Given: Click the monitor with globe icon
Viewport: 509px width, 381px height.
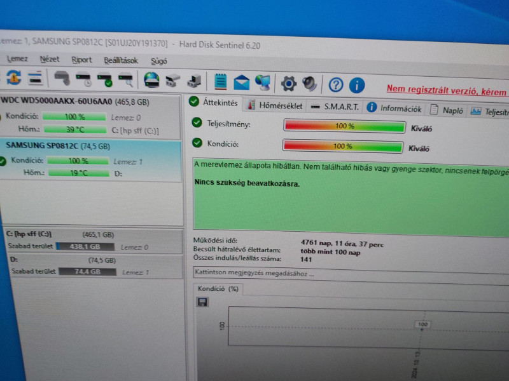Looking at the screenshot, I should click(263, 83).
